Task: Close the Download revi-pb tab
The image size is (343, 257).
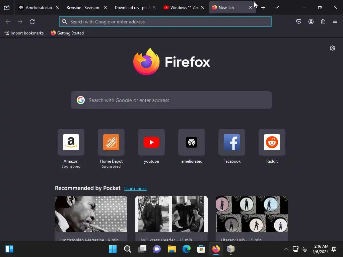Action: click(x=154, y=7)
